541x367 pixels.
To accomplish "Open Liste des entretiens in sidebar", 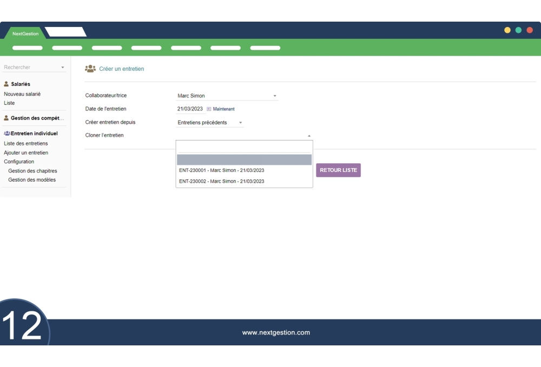I will click(x=26, y=144).
